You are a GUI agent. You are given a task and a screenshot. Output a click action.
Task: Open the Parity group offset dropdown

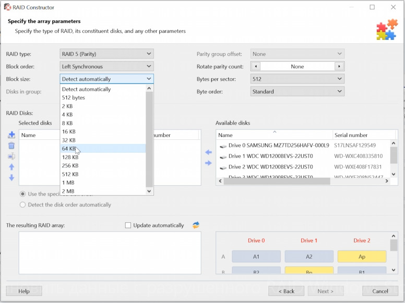click(x=297, y=54)
